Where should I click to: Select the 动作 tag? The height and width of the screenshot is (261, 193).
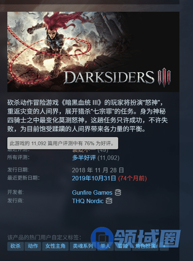(33, 246)
